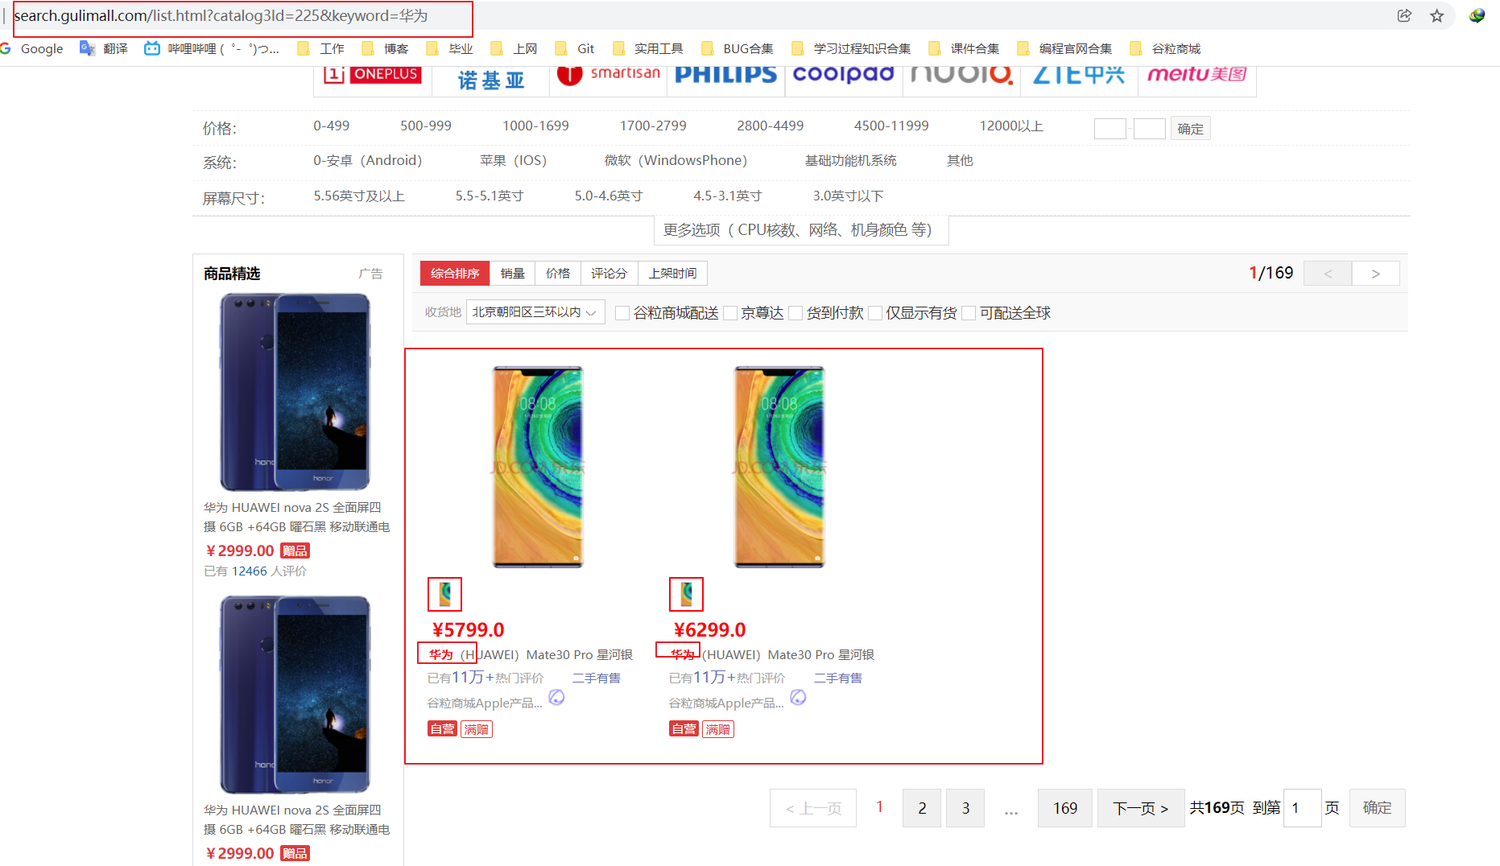
Task: Click the circular icon under the ¥5799.0 product
Action: (556, 697)
